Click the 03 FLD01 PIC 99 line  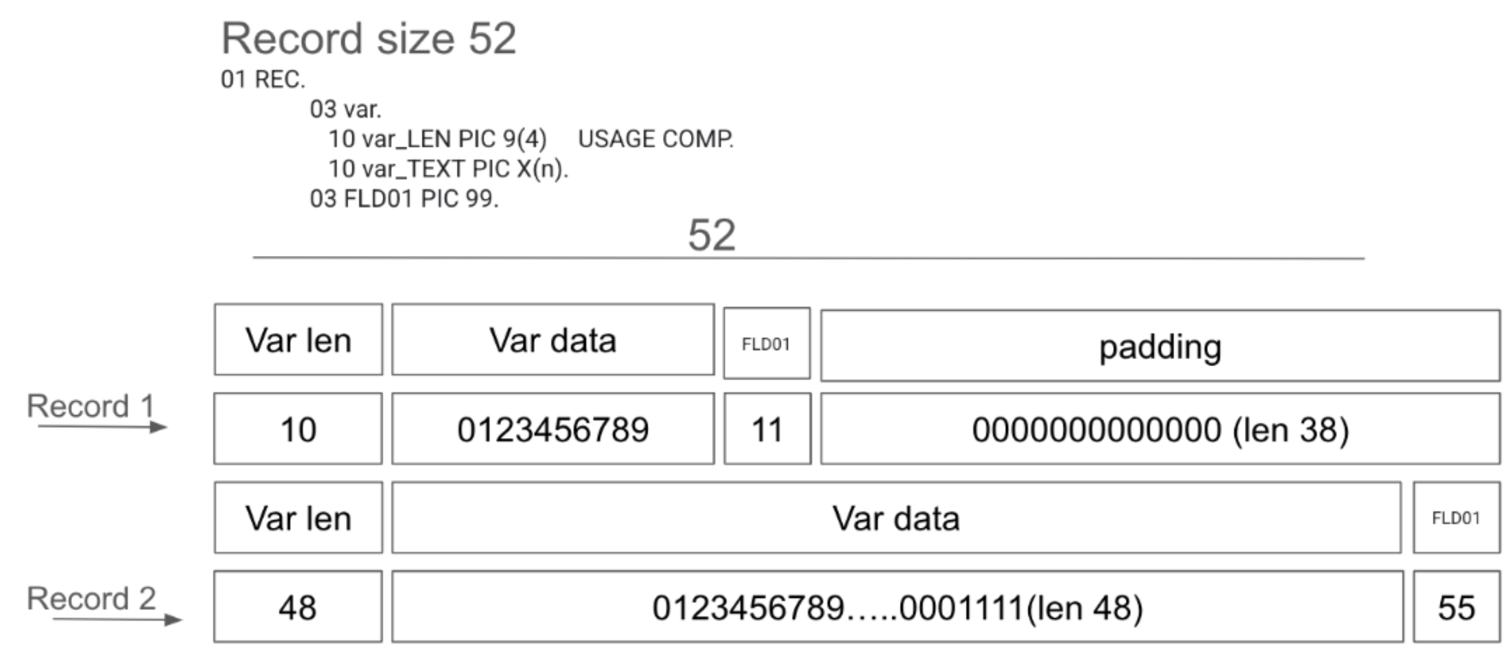pyautogui.click(x=404, y=199)
